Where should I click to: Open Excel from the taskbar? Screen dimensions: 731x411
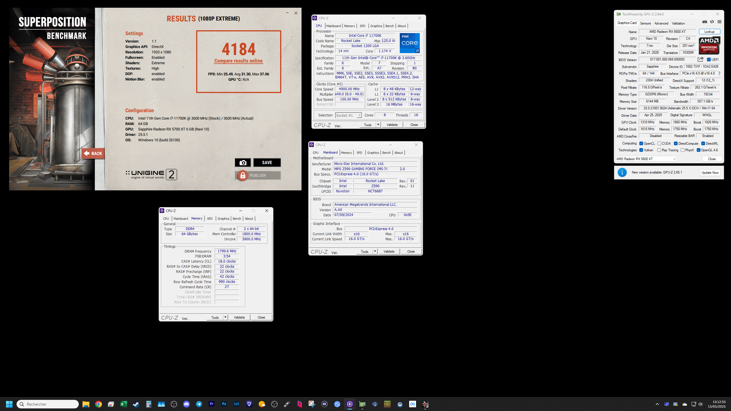coord(124,404)
